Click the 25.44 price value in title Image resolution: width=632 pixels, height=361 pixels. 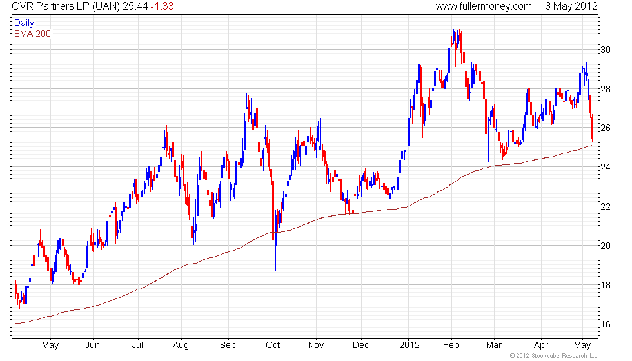click(x=135, y=6)
